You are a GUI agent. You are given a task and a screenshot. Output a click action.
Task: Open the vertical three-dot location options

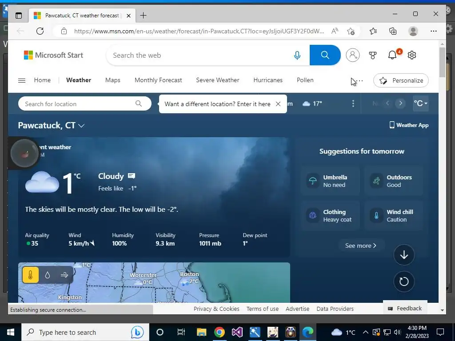point(353,103)
